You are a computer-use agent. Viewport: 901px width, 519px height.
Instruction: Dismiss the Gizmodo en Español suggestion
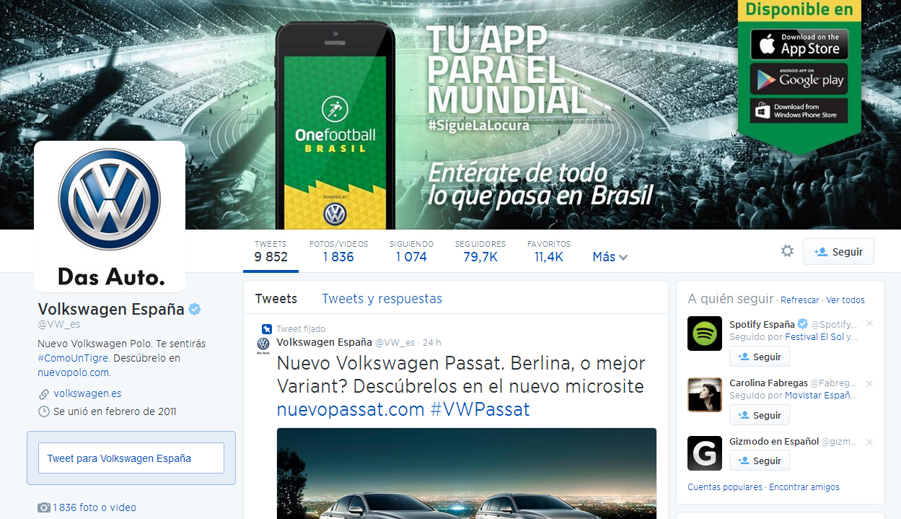click(869, 442)
